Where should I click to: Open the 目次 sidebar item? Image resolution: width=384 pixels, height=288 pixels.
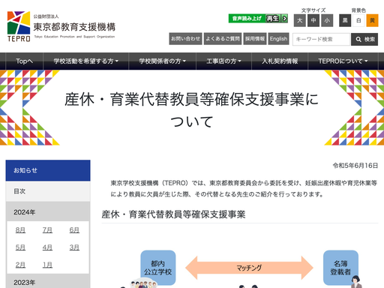pos(48,191)
